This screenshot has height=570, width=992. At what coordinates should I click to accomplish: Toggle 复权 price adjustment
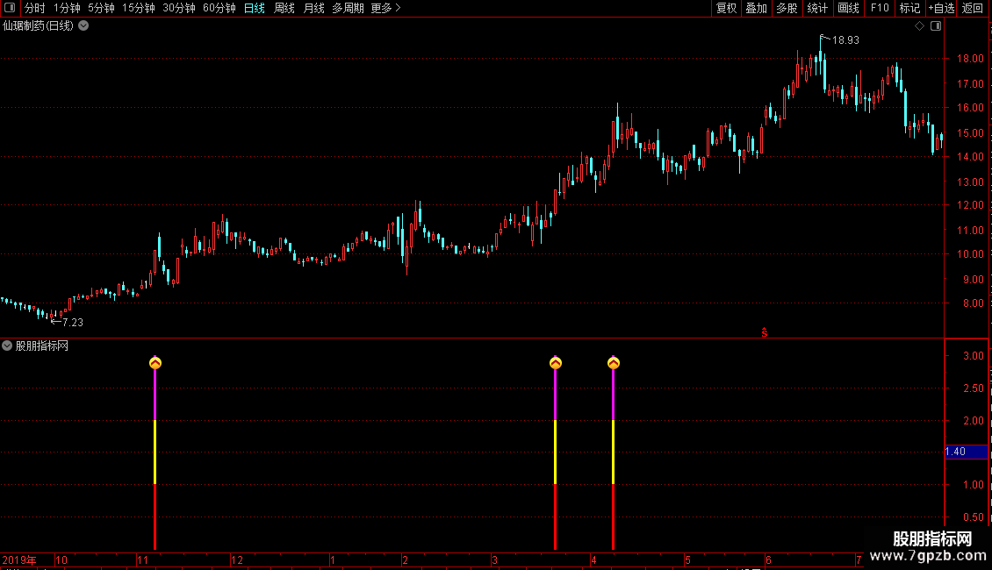[x=726, y=8]
